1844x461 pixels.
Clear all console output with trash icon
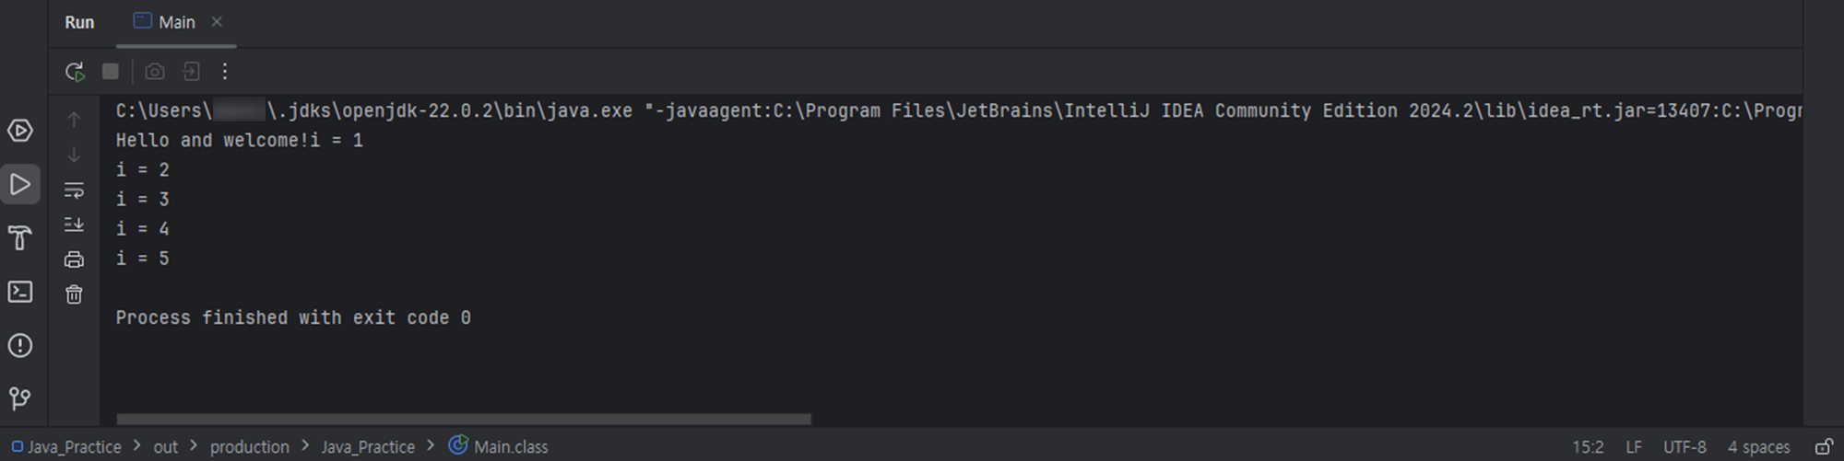click(x=74, y=294)
